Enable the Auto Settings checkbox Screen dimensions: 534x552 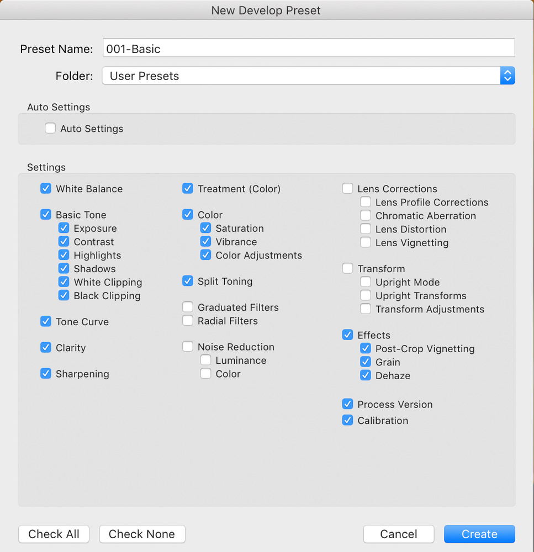[x=50, y=128]
